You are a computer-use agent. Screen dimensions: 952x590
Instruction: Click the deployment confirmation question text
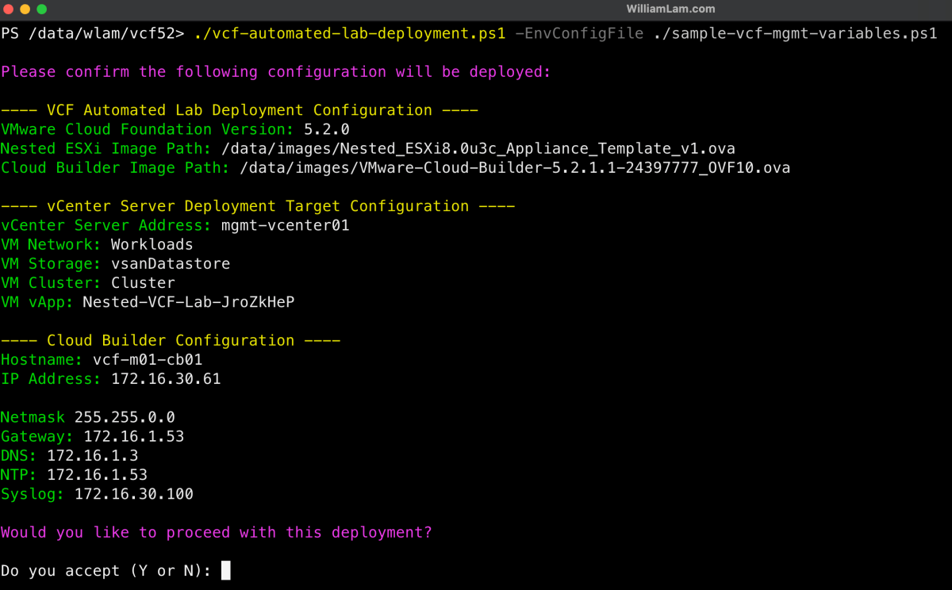(216, 532)
